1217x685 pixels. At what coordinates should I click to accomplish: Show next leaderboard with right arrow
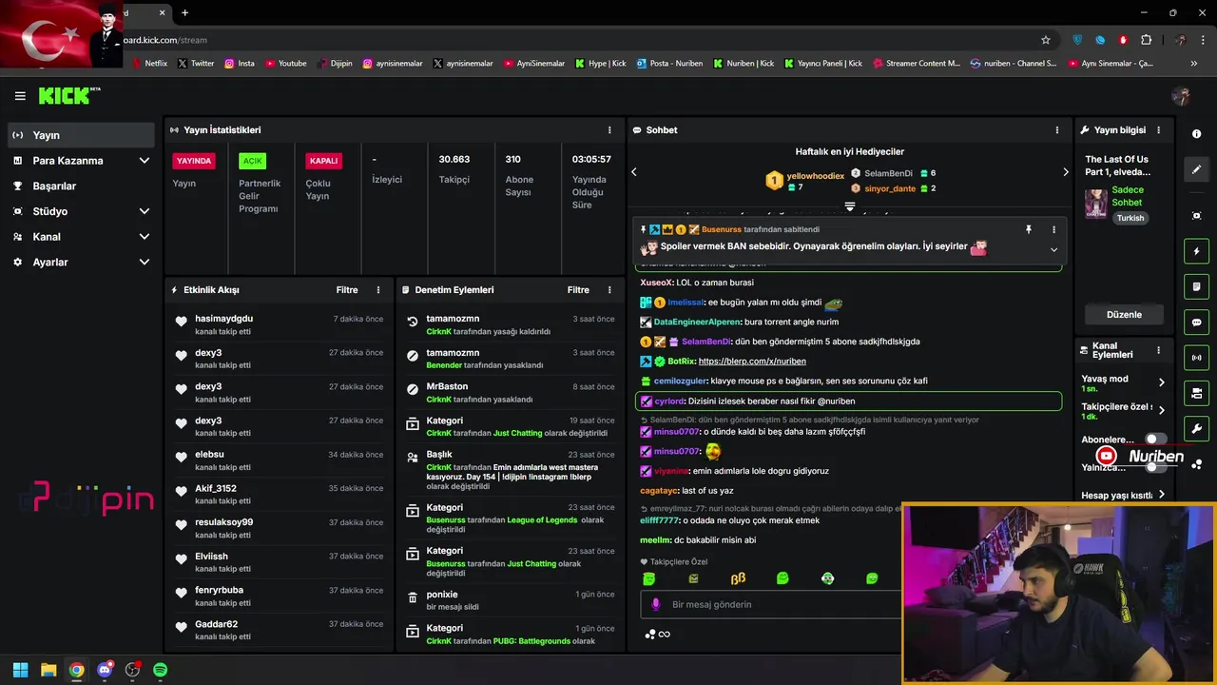1065,172
